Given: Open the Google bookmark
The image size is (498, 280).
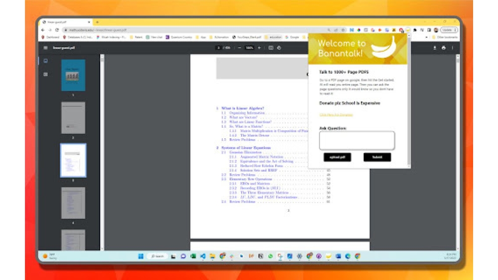Looking at the screenshot, I should click(292, 37).
